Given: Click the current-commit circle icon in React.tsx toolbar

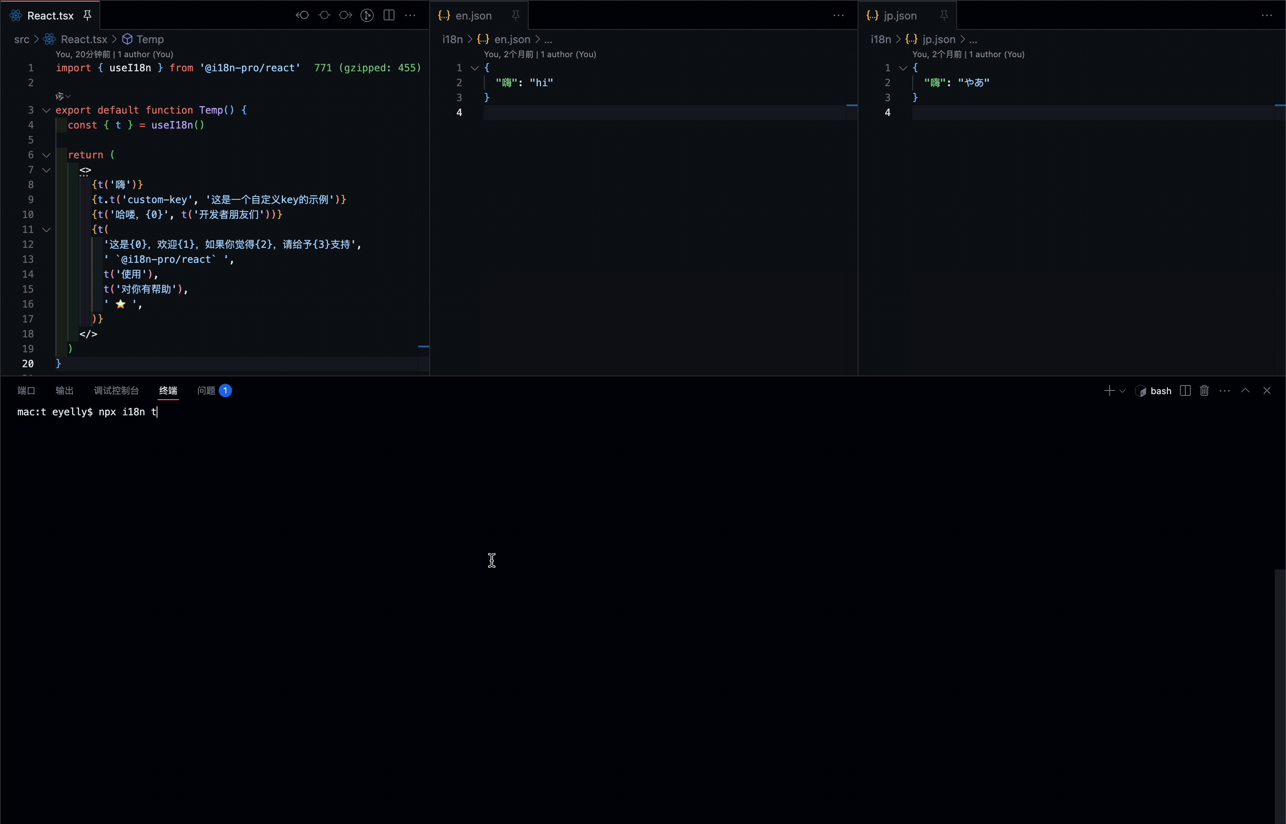Looking at the screenshot, I should tap(324, 15).
